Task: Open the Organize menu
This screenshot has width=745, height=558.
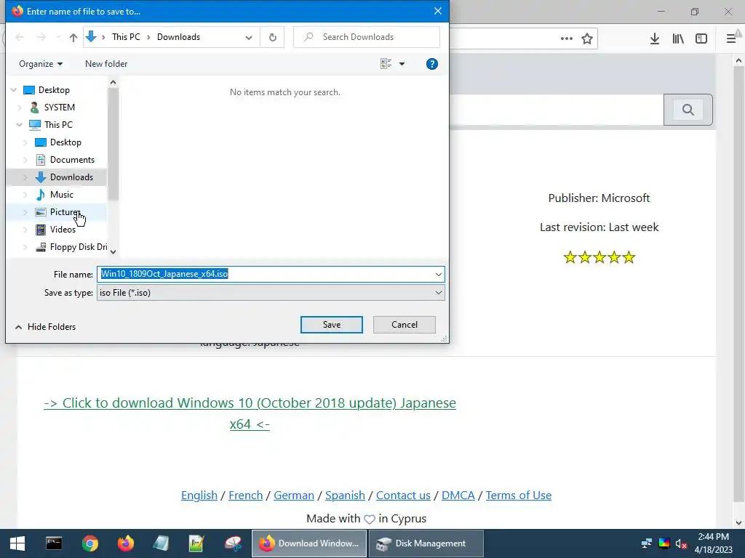Action: pos(41,64)
